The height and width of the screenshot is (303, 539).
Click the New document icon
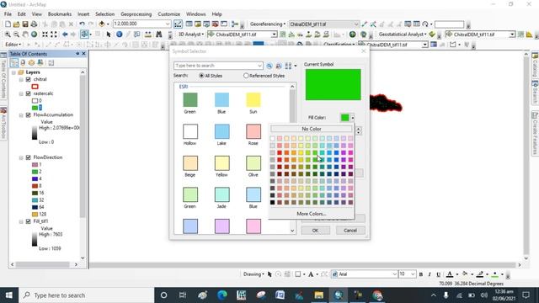[x=8, y=24]
